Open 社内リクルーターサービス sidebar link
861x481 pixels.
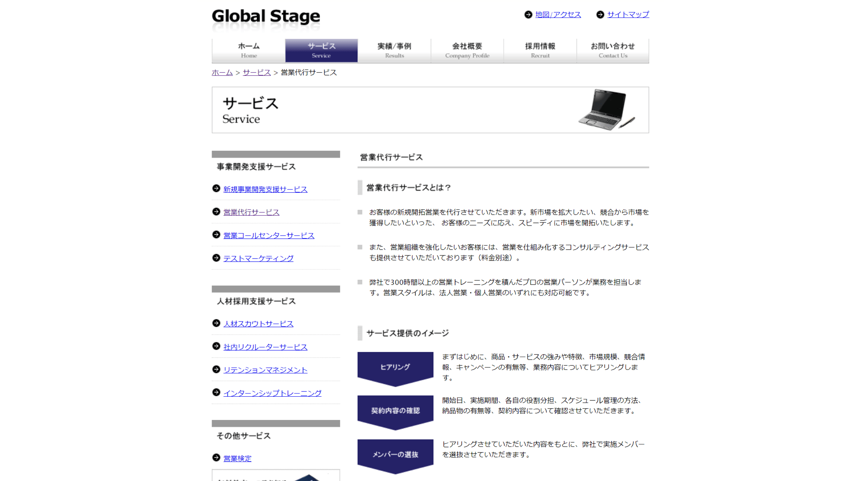pos(265,347)
